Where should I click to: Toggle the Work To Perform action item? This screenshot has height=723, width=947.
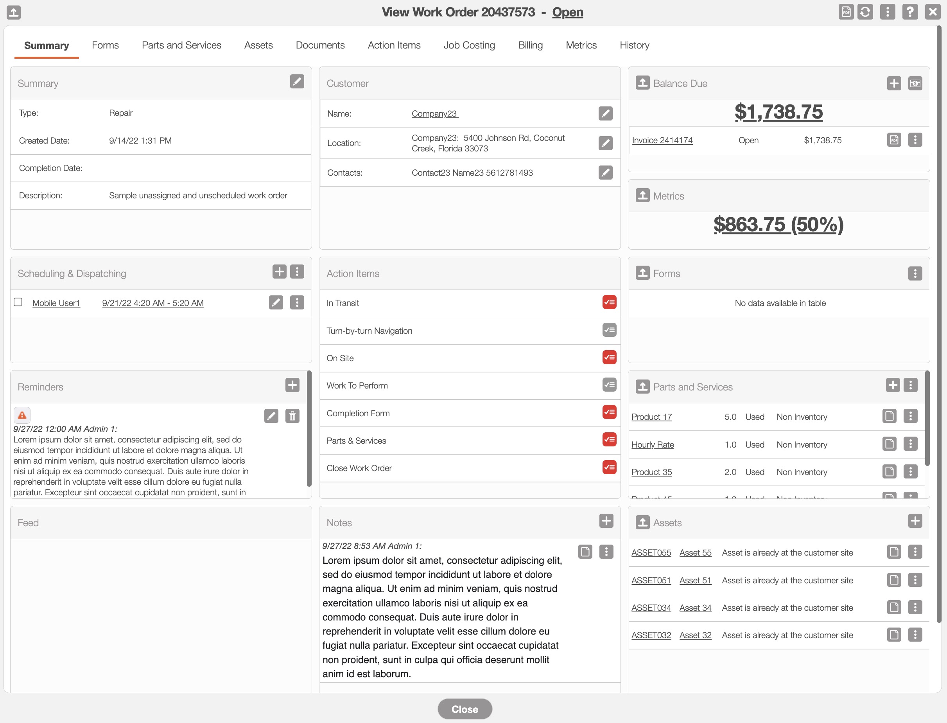pos(609,385)
